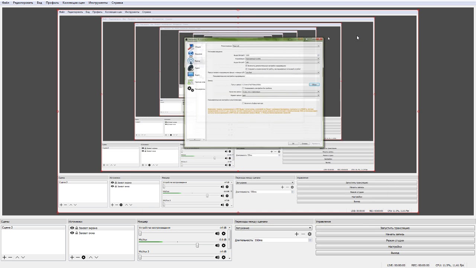Hide the Захват экрана source via eye icon

[x=72, y=228]
